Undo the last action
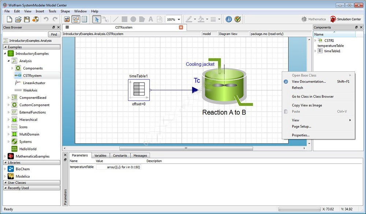Image resolution: width=366 pixels, height=214 pixels. coord(46,19)
